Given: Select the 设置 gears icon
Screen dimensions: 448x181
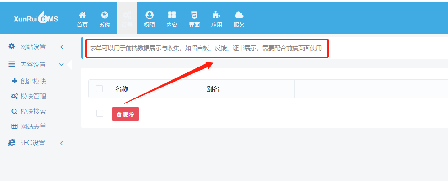Looking at the screenshot, I should click(x=127, y=15).
